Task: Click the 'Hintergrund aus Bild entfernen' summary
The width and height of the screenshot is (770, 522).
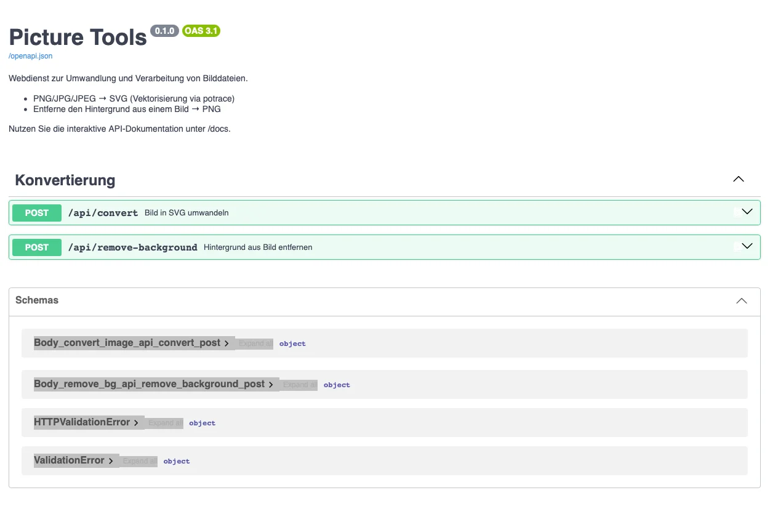Action: [x=258, y=247]
